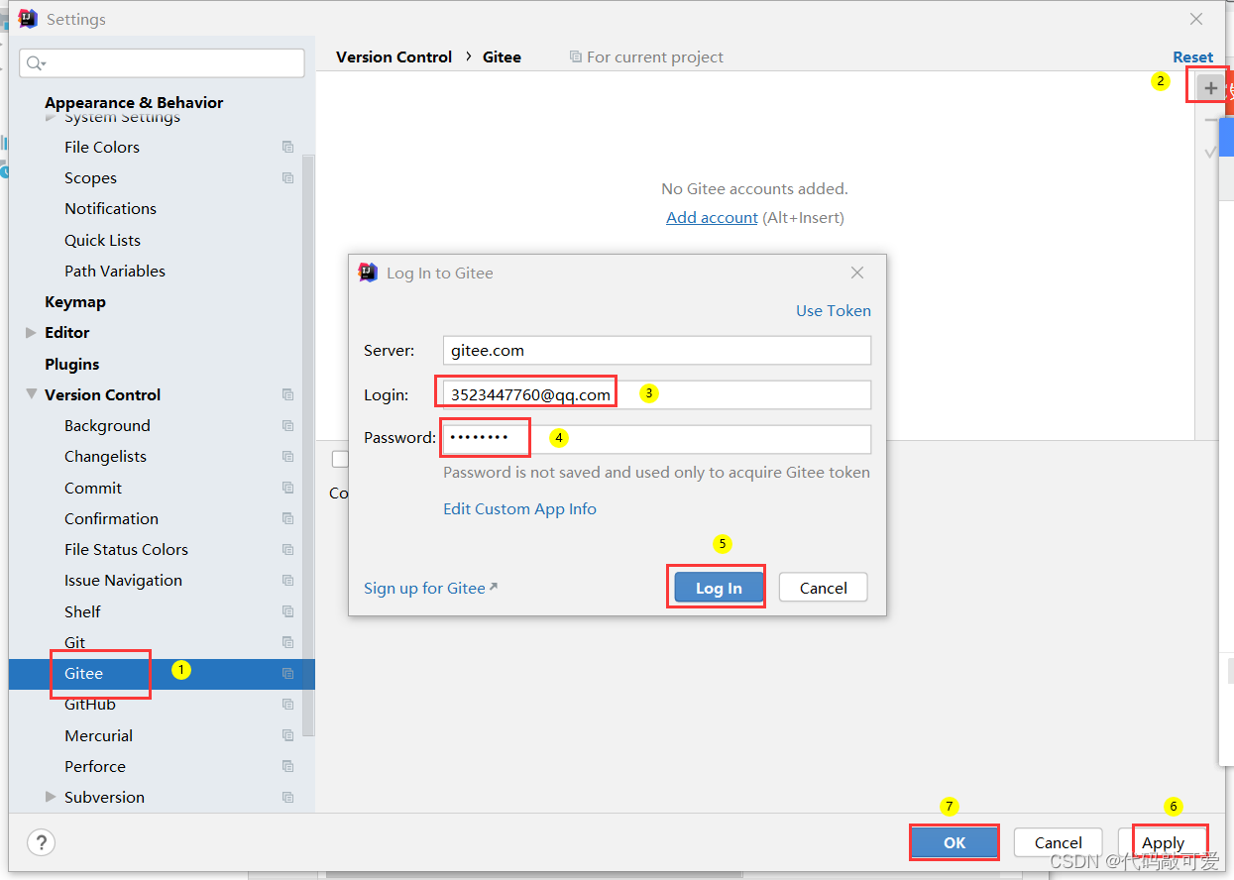Click the Password input field

coord(657,439)
